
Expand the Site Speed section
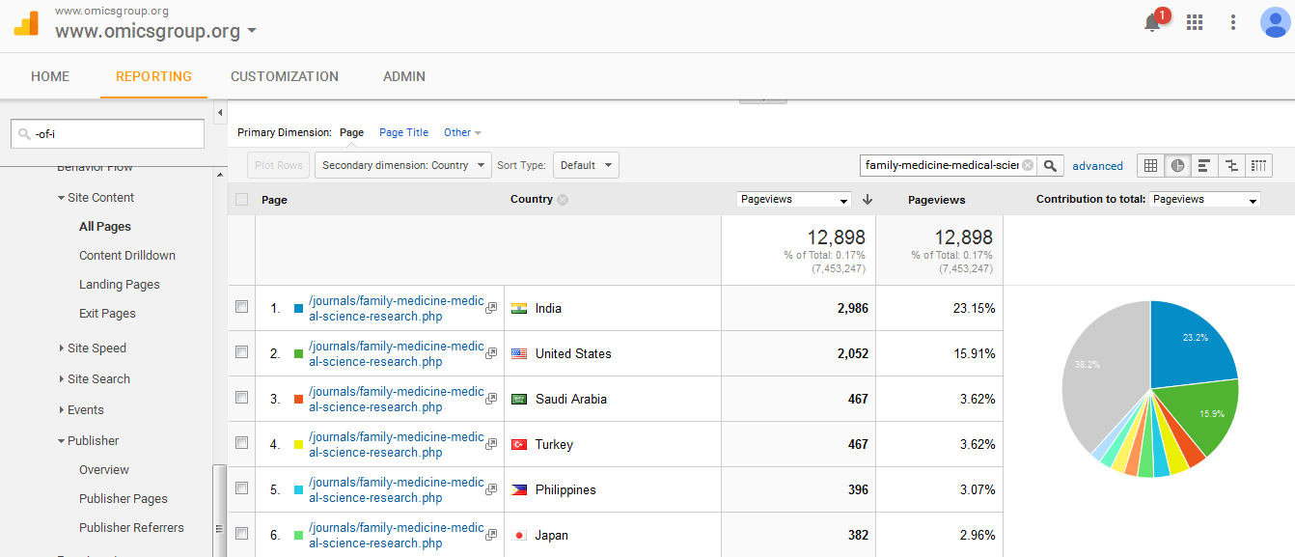pos(92,348)
